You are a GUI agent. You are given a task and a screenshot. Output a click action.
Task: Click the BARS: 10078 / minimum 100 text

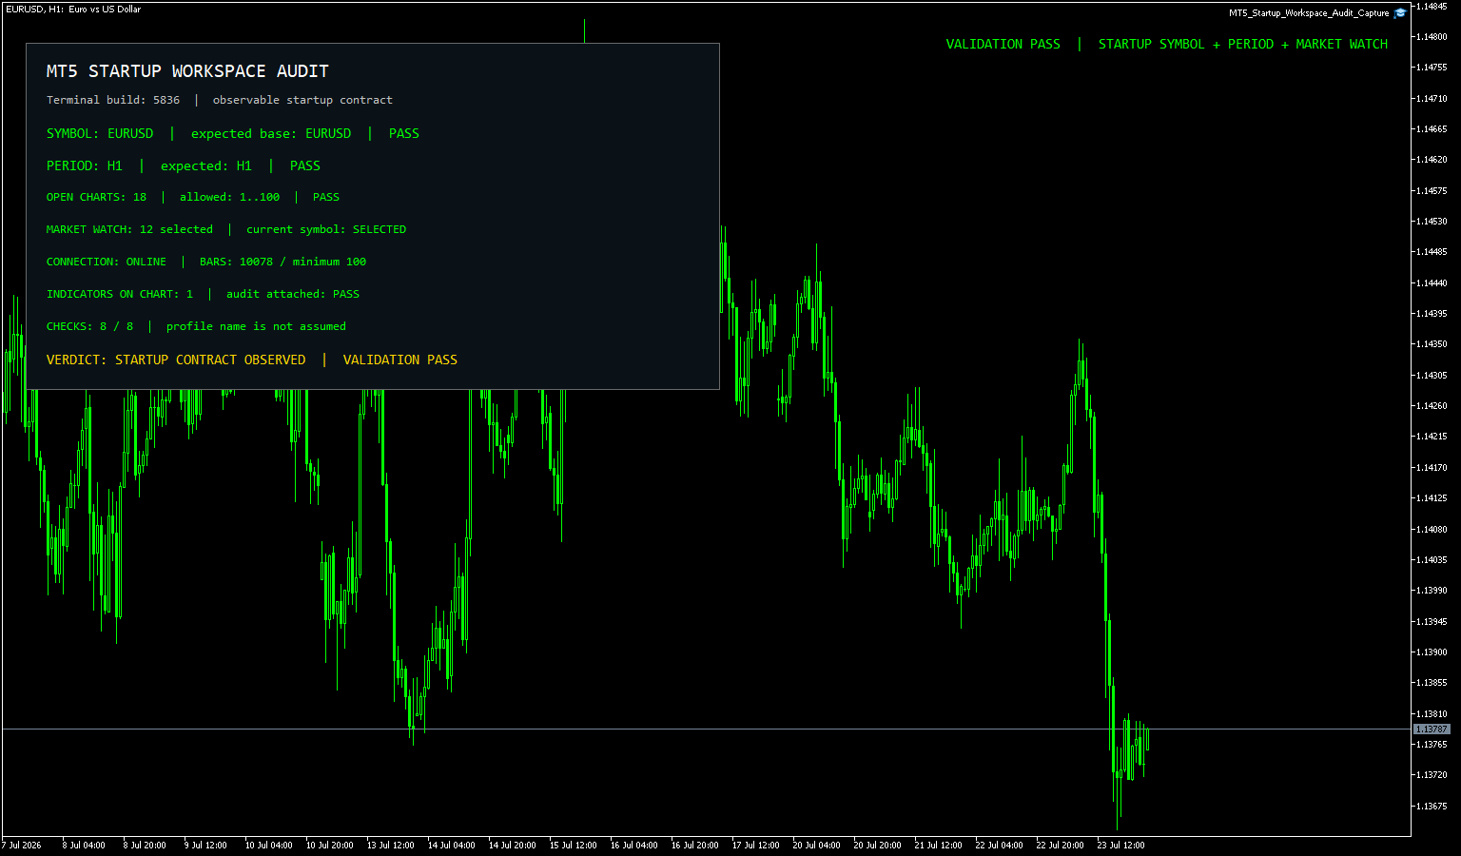pyautogui.click(x=282, y=263)
